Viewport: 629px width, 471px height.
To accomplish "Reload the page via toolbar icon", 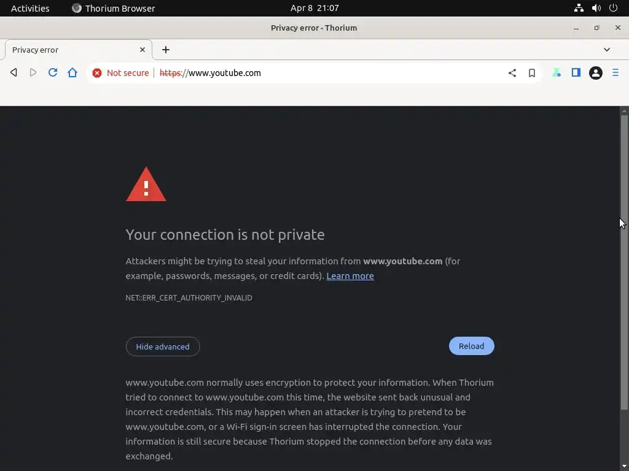I will click(x=53, y=73).
